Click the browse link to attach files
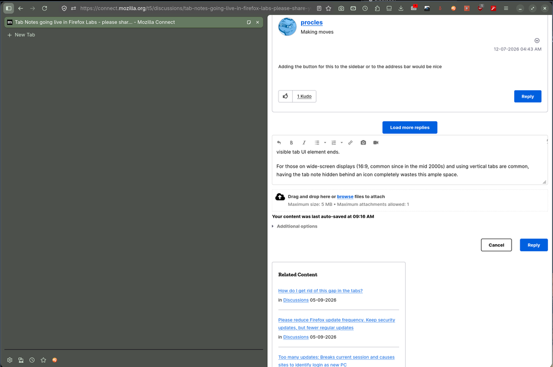 [x=345, y=197]
